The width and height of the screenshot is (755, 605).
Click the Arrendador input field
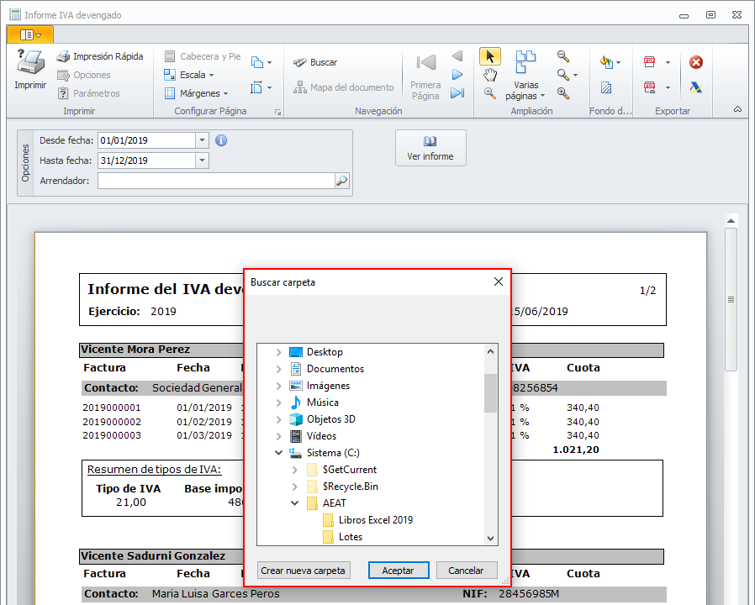[215, 181]
